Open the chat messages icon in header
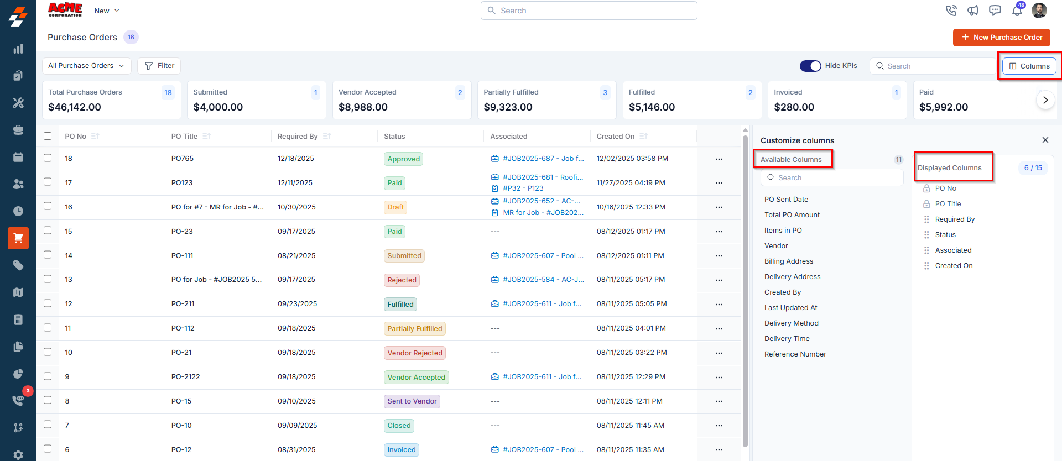 pos(995,11)
